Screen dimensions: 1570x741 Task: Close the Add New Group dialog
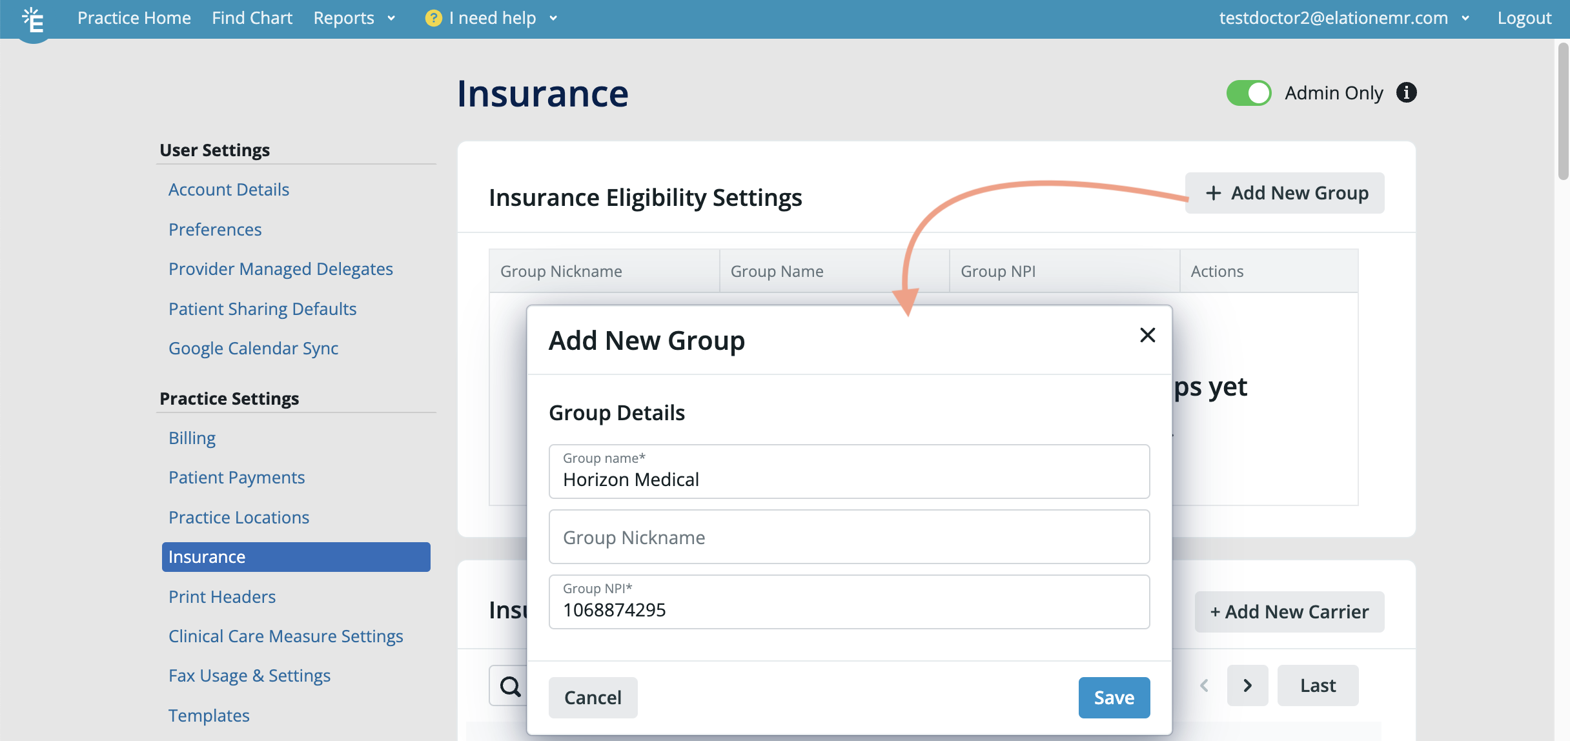pyautogui.click(x=1147, y=335)
